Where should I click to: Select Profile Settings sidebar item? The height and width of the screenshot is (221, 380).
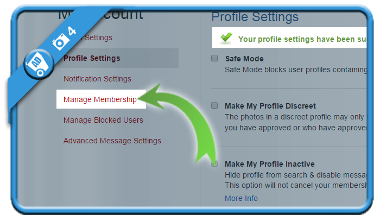[92, 58]
